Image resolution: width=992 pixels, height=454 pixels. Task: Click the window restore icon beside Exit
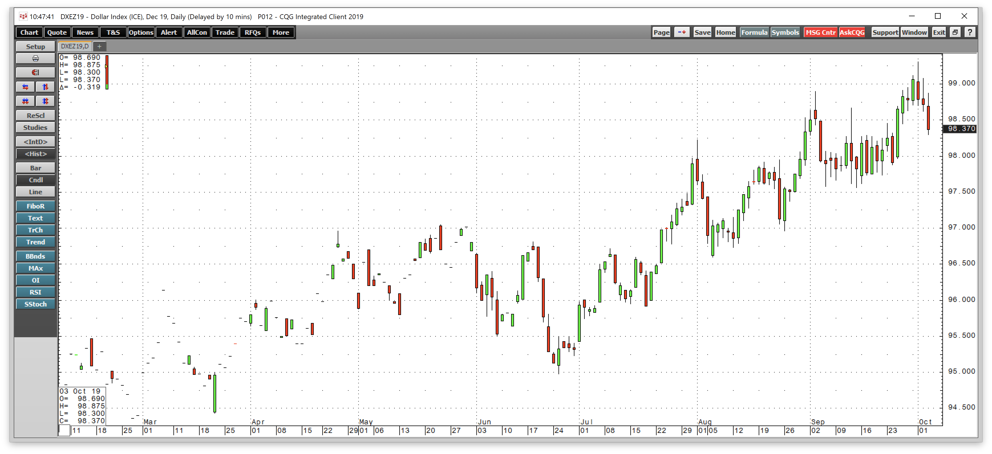tap(955, 32)
